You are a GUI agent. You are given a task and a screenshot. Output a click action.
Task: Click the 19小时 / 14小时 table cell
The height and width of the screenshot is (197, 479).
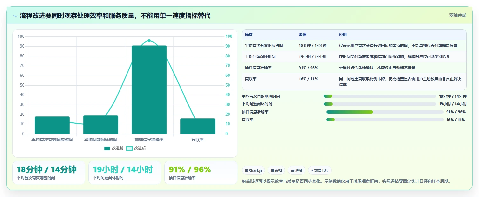point(312,57)
